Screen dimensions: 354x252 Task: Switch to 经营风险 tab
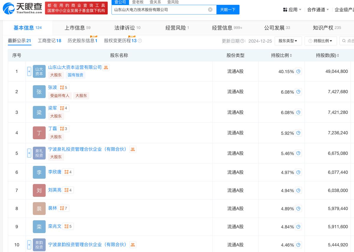177,28
